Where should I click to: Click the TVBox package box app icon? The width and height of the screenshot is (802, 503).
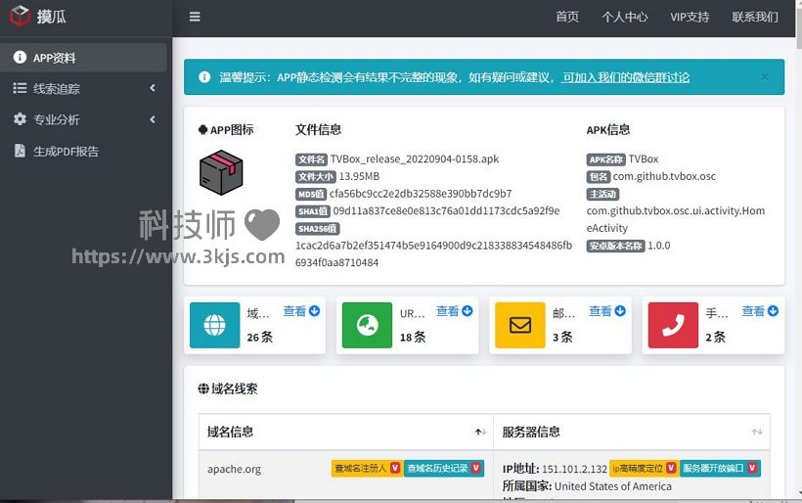click(221, 172)
